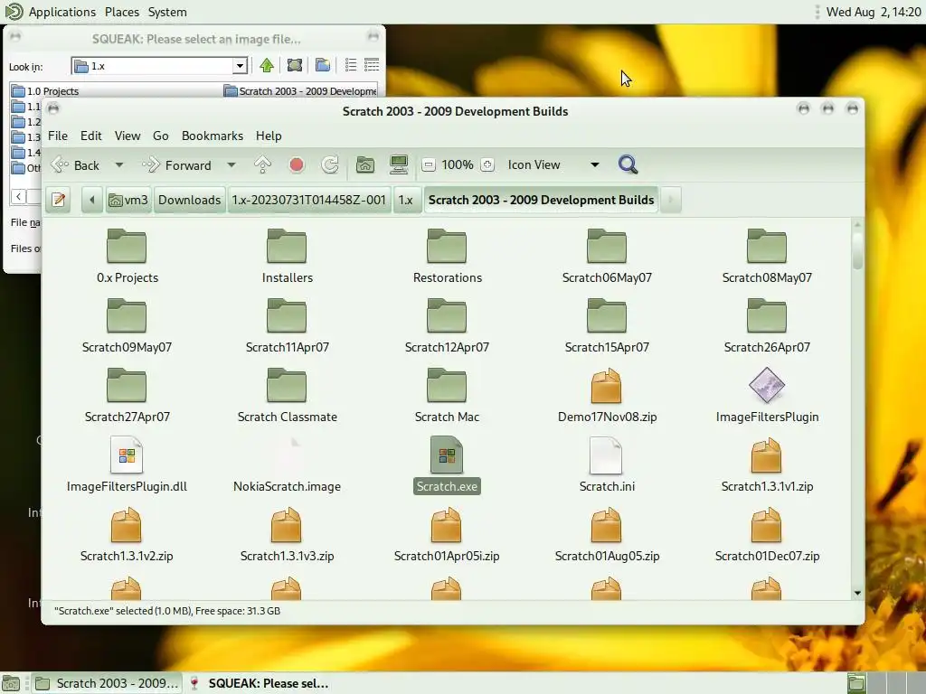Image resolution: width=926 pixels, height=694 pixels.
Task: Click the 1.x-20230731T014458Z-001 breadcrumb
Action: click(x=309, y=200)
